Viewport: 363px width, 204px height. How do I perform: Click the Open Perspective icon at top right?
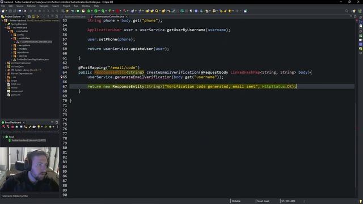(354, 11)
